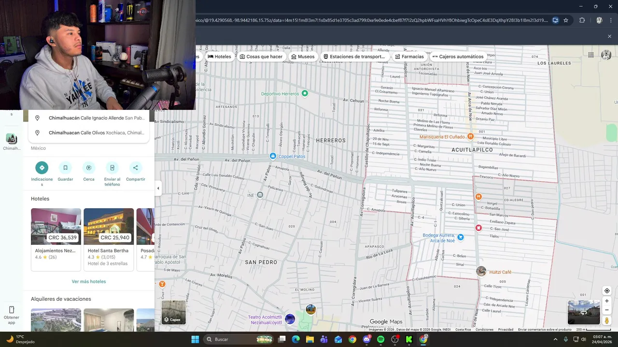Open Windows Start menu
The image size is (618, 347).
point(195,339)
